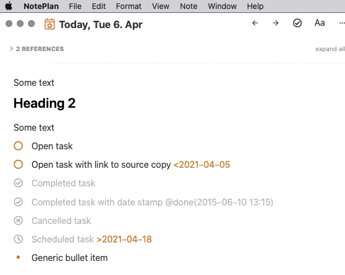Click the calendar star icon beside Today
The height and width of the screenshot is (275, 345).
pos(49,24)
